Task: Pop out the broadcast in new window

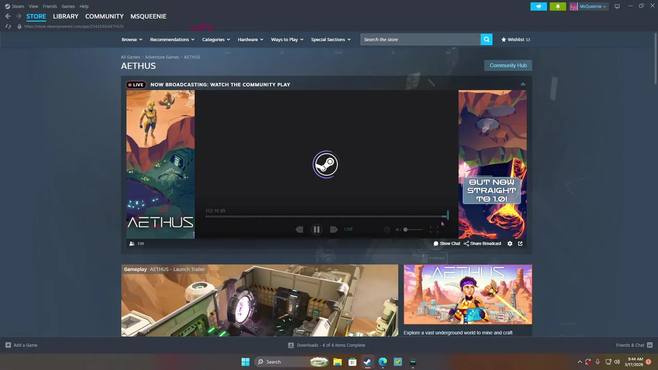Action: pyautogui.click(x=520, y=244)
